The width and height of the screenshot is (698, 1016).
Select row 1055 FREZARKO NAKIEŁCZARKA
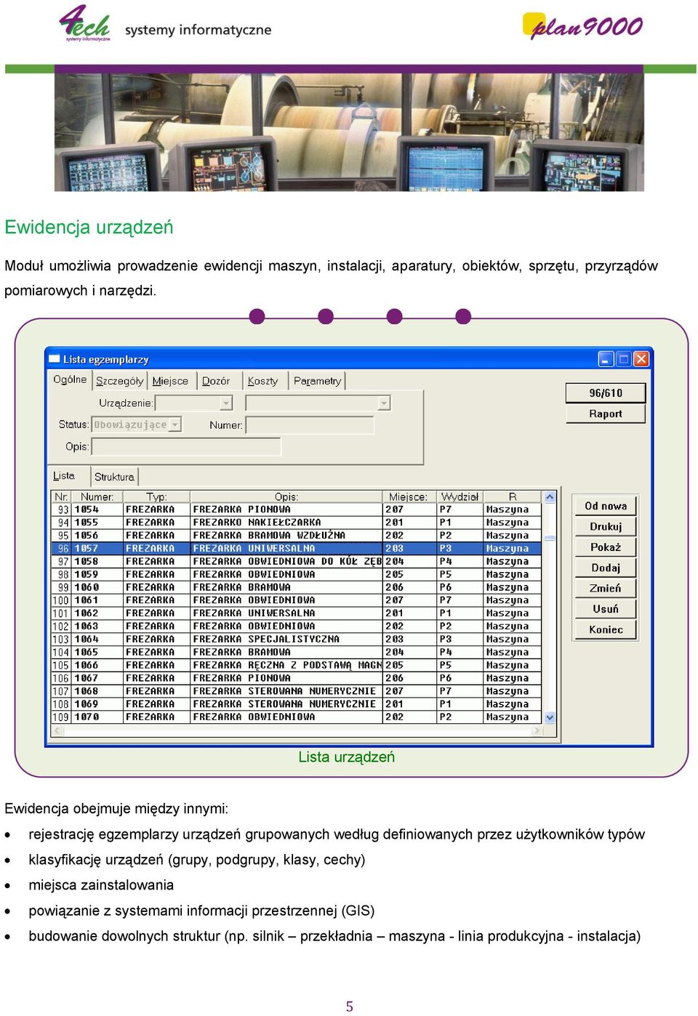pyautogui.click(x=297, y=523)
